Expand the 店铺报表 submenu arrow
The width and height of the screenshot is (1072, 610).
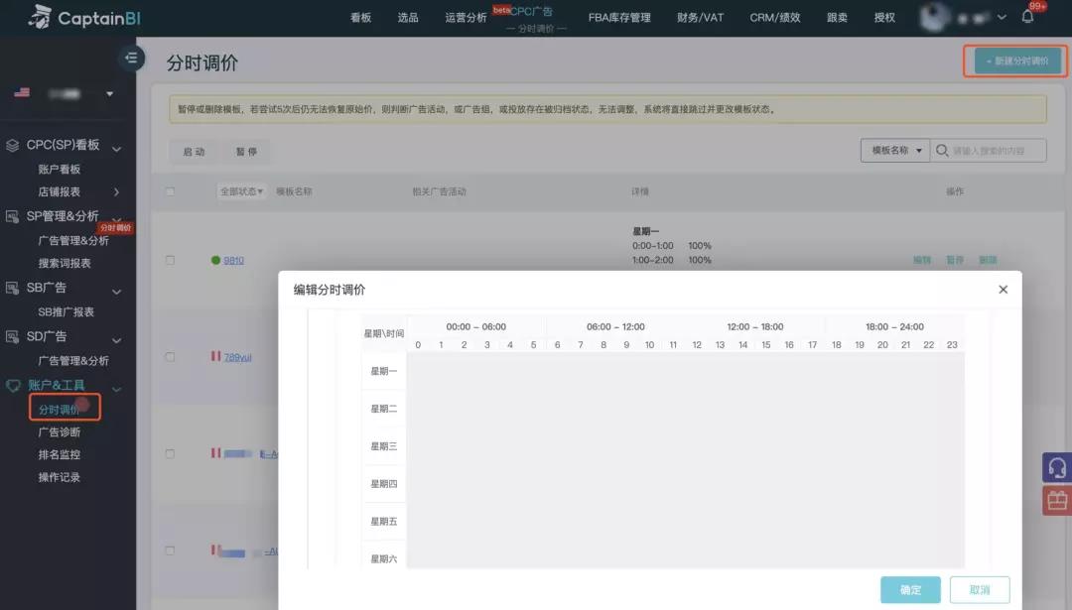pos(117,192)
